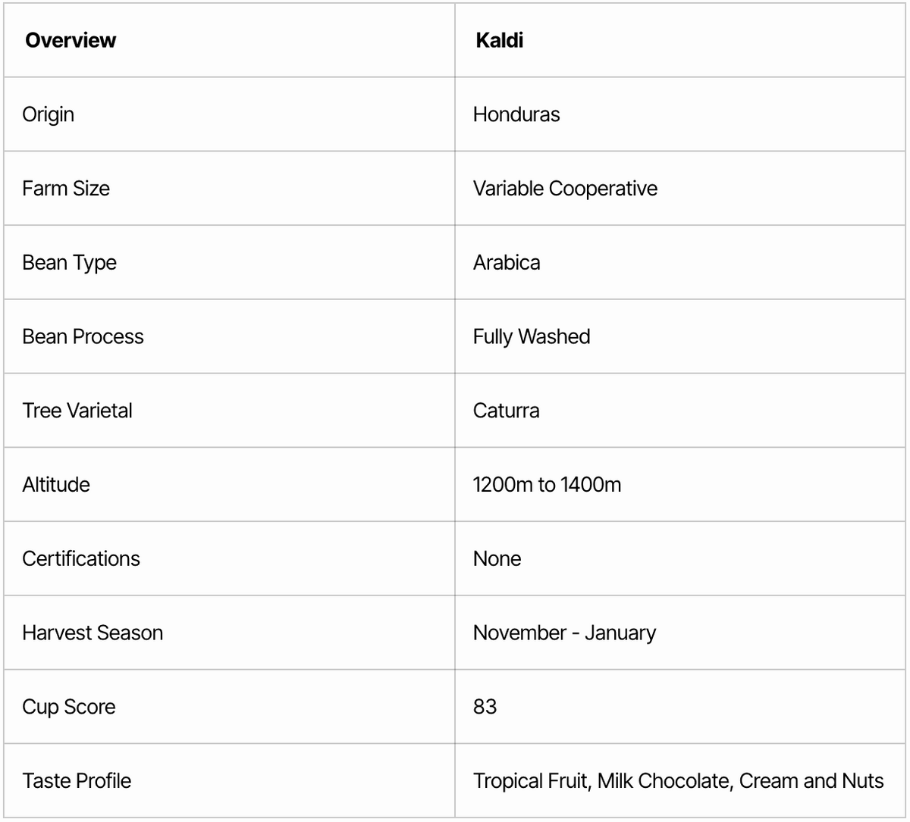Select the Variable Cooperative value
The image size is (910, 822).
[x=565, y=189]
